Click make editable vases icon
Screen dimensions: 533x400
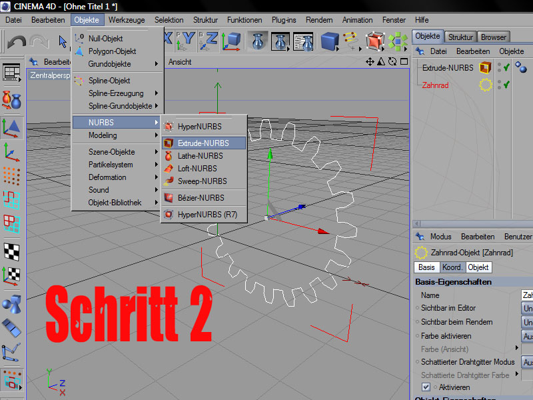pyautogui.click(x=11, y=101)
